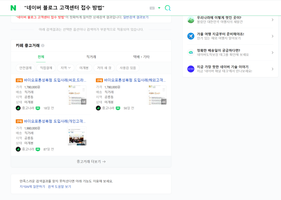The height and width of the screenshot is (200, 281).
Task: Click the green Naver N logo
Action: pyautogui.click(x=13, y=8)
